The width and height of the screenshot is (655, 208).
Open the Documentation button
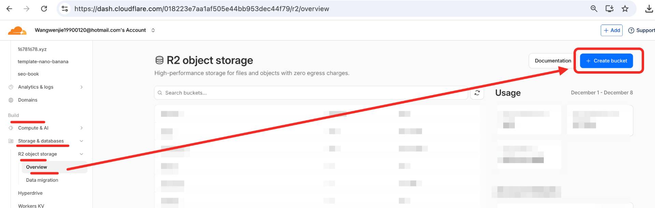tap(553, 61)
